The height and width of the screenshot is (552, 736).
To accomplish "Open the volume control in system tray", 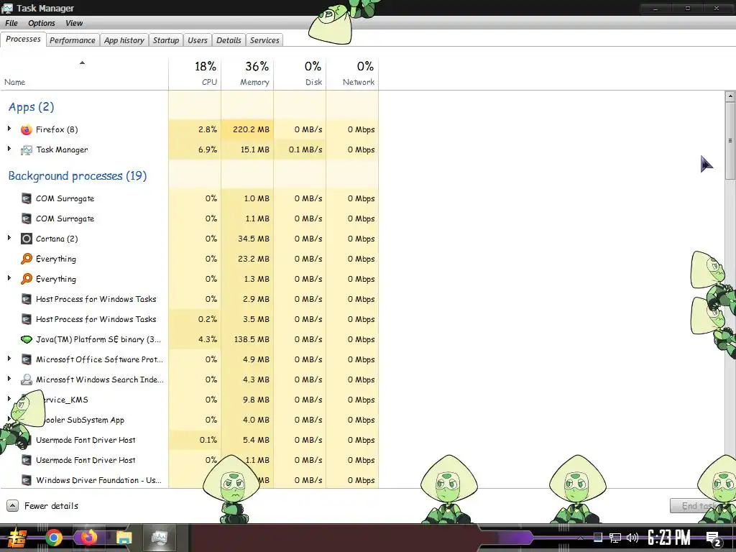I will click(x=632, y=538).
